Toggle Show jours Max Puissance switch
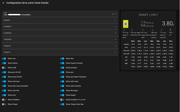This screenshot has width=180, height=112. 62,77
